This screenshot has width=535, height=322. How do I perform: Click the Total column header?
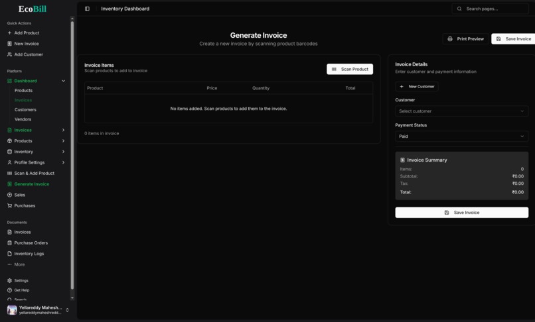pos(350,88)
